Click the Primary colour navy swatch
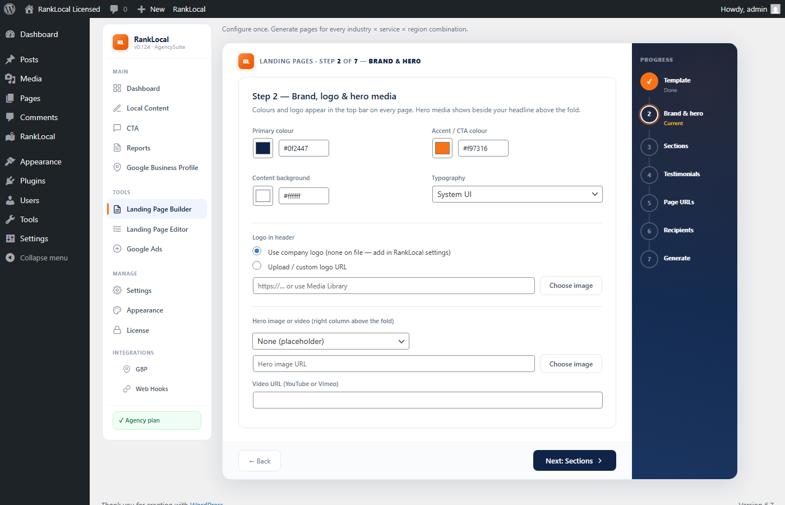This screenshot has width=785, height=505. (263, 148)
